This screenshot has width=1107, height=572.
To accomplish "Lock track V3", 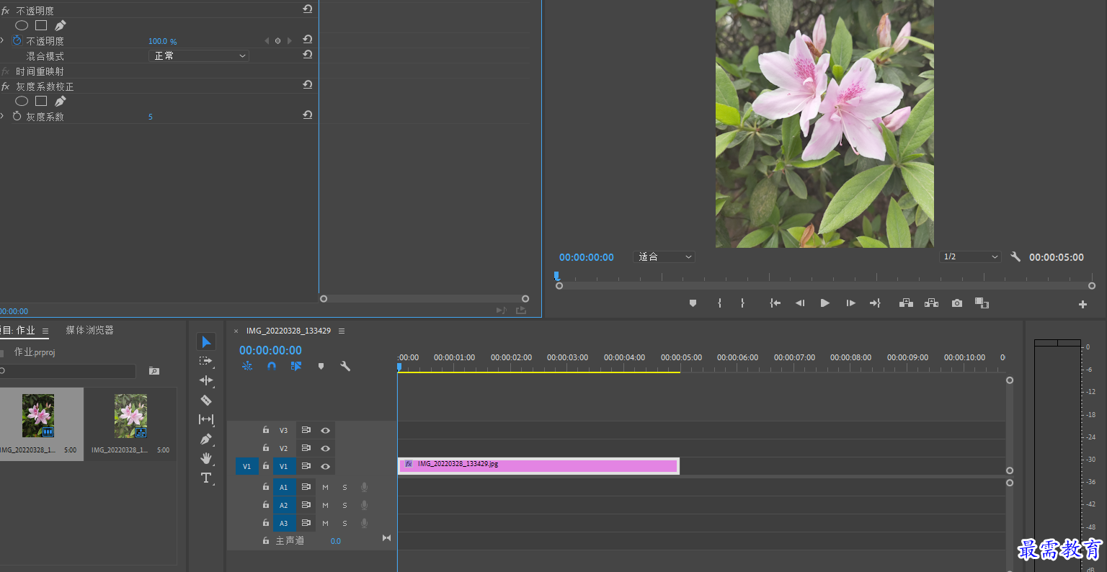I will (266, 429).
